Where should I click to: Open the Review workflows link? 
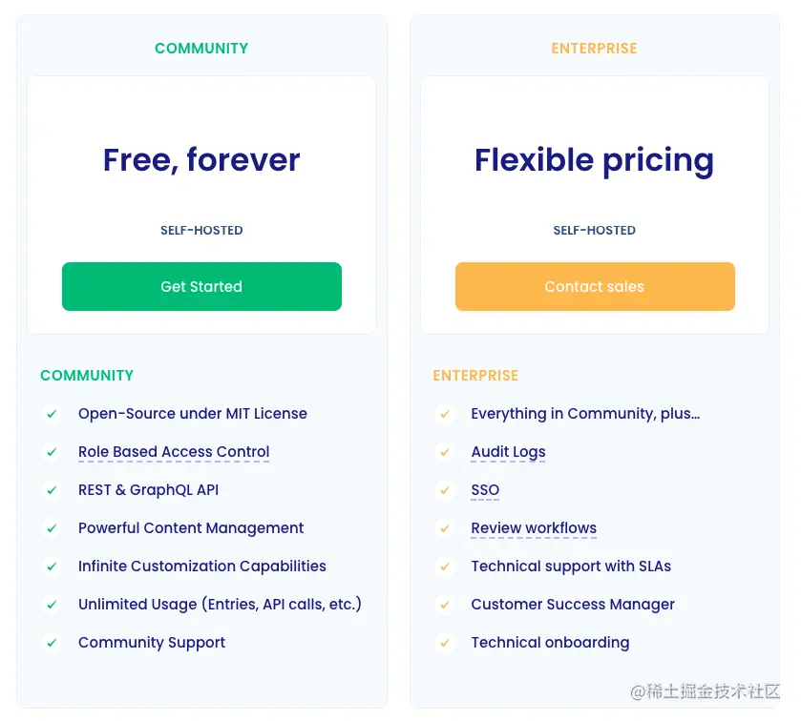pyautogui.click(x=534, y=528)
